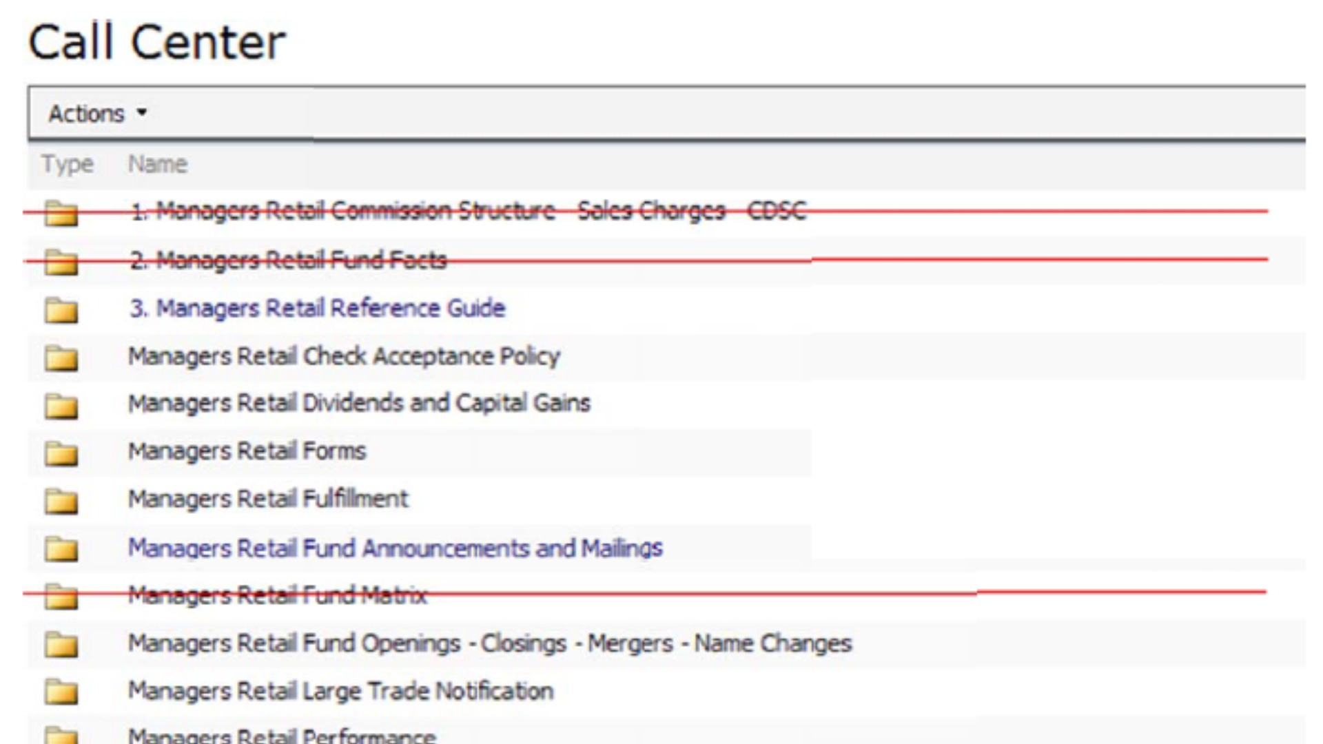Click folder icon for Fund Announcements and Mailings
Viewport: 1323px width, 744px height.
(x=61, y=549)
